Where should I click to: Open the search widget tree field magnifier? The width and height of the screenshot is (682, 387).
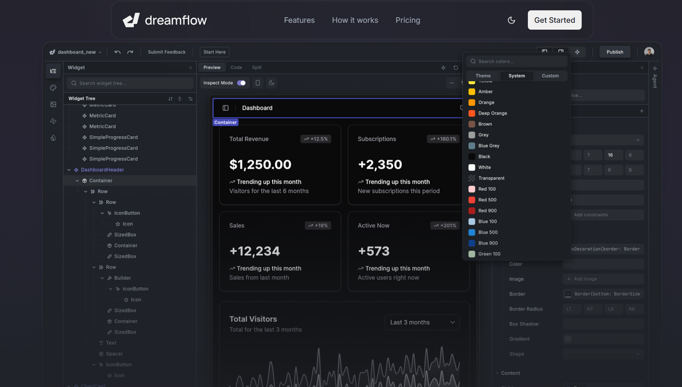tap(73, 82)
